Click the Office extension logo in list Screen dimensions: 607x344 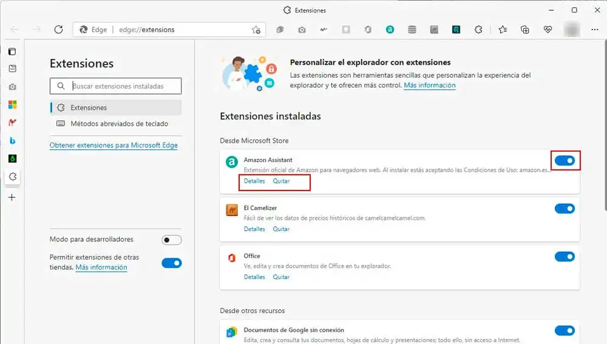232,258
